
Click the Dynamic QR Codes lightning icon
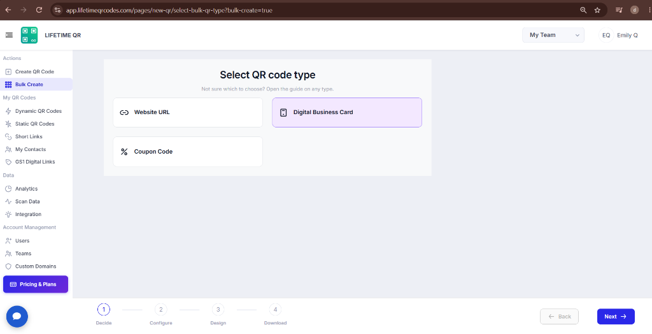click(x=8, y=111)
